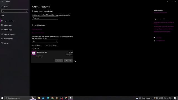Open the volume speaker tray icon

[159, 98]
